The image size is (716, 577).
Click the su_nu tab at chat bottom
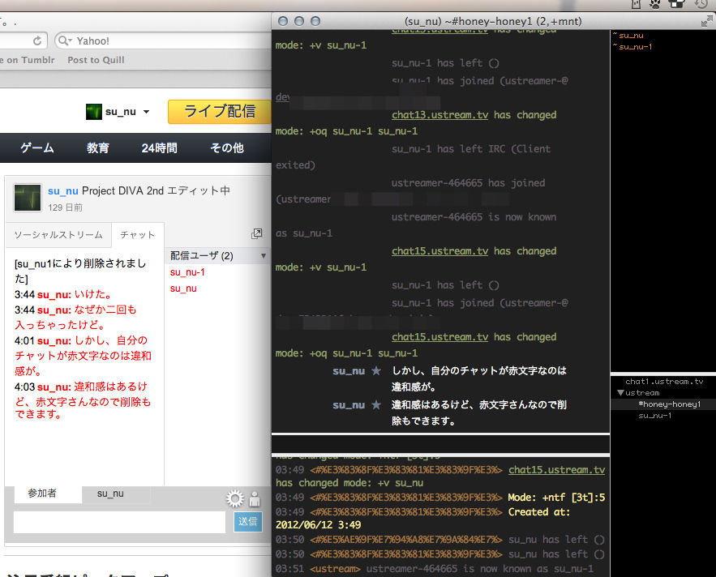(110, 494)
